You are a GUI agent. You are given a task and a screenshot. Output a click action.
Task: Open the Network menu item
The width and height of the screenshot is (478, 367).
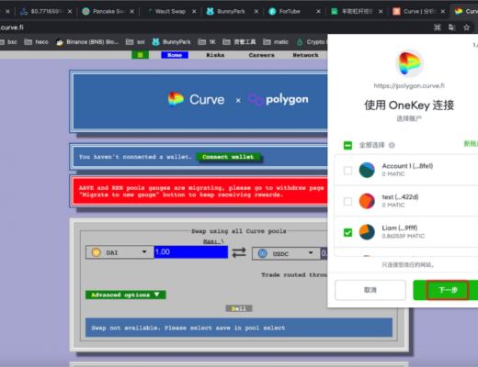click(305, 55)
